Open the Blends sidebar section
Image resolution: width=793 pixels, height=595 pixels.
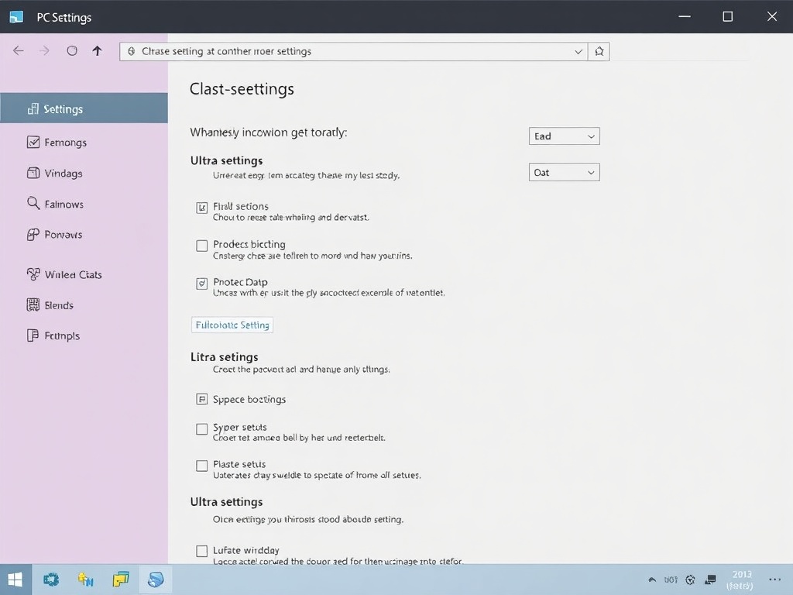pyautogui.click(x=57, y=305)
